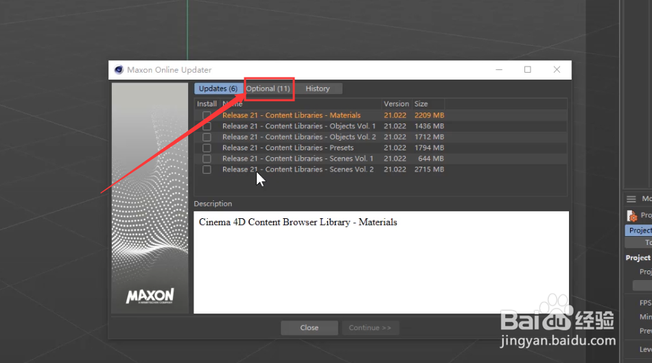Select row 'Release 21 - Content Libraries - Objects Vol. 2'
The image size is (652, 363).
coord(380,137)
